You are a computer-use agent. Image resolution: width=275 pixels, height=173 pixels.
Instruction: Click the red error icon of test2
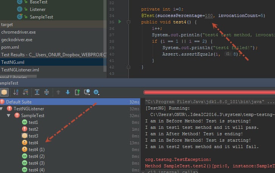tap(25, 129)
